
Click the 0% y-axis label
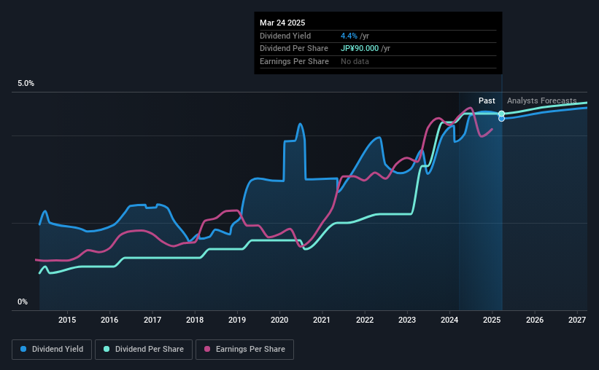tap(23, 302)
